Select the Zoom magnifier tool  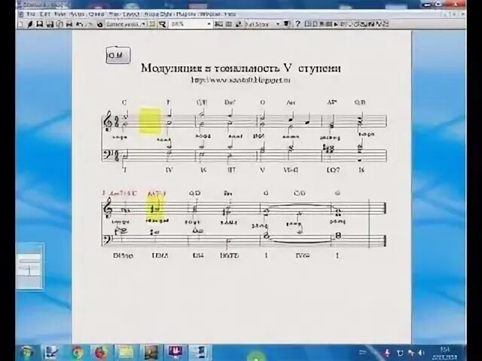(x=163, y=24)
